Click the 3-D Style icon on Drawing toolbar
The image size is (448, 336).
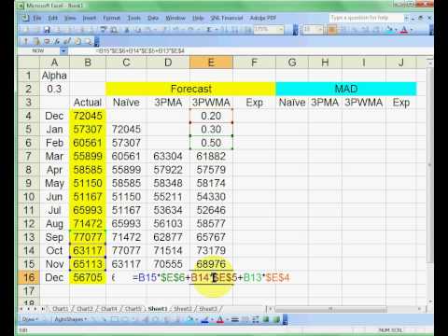click(x=276, y=319)
